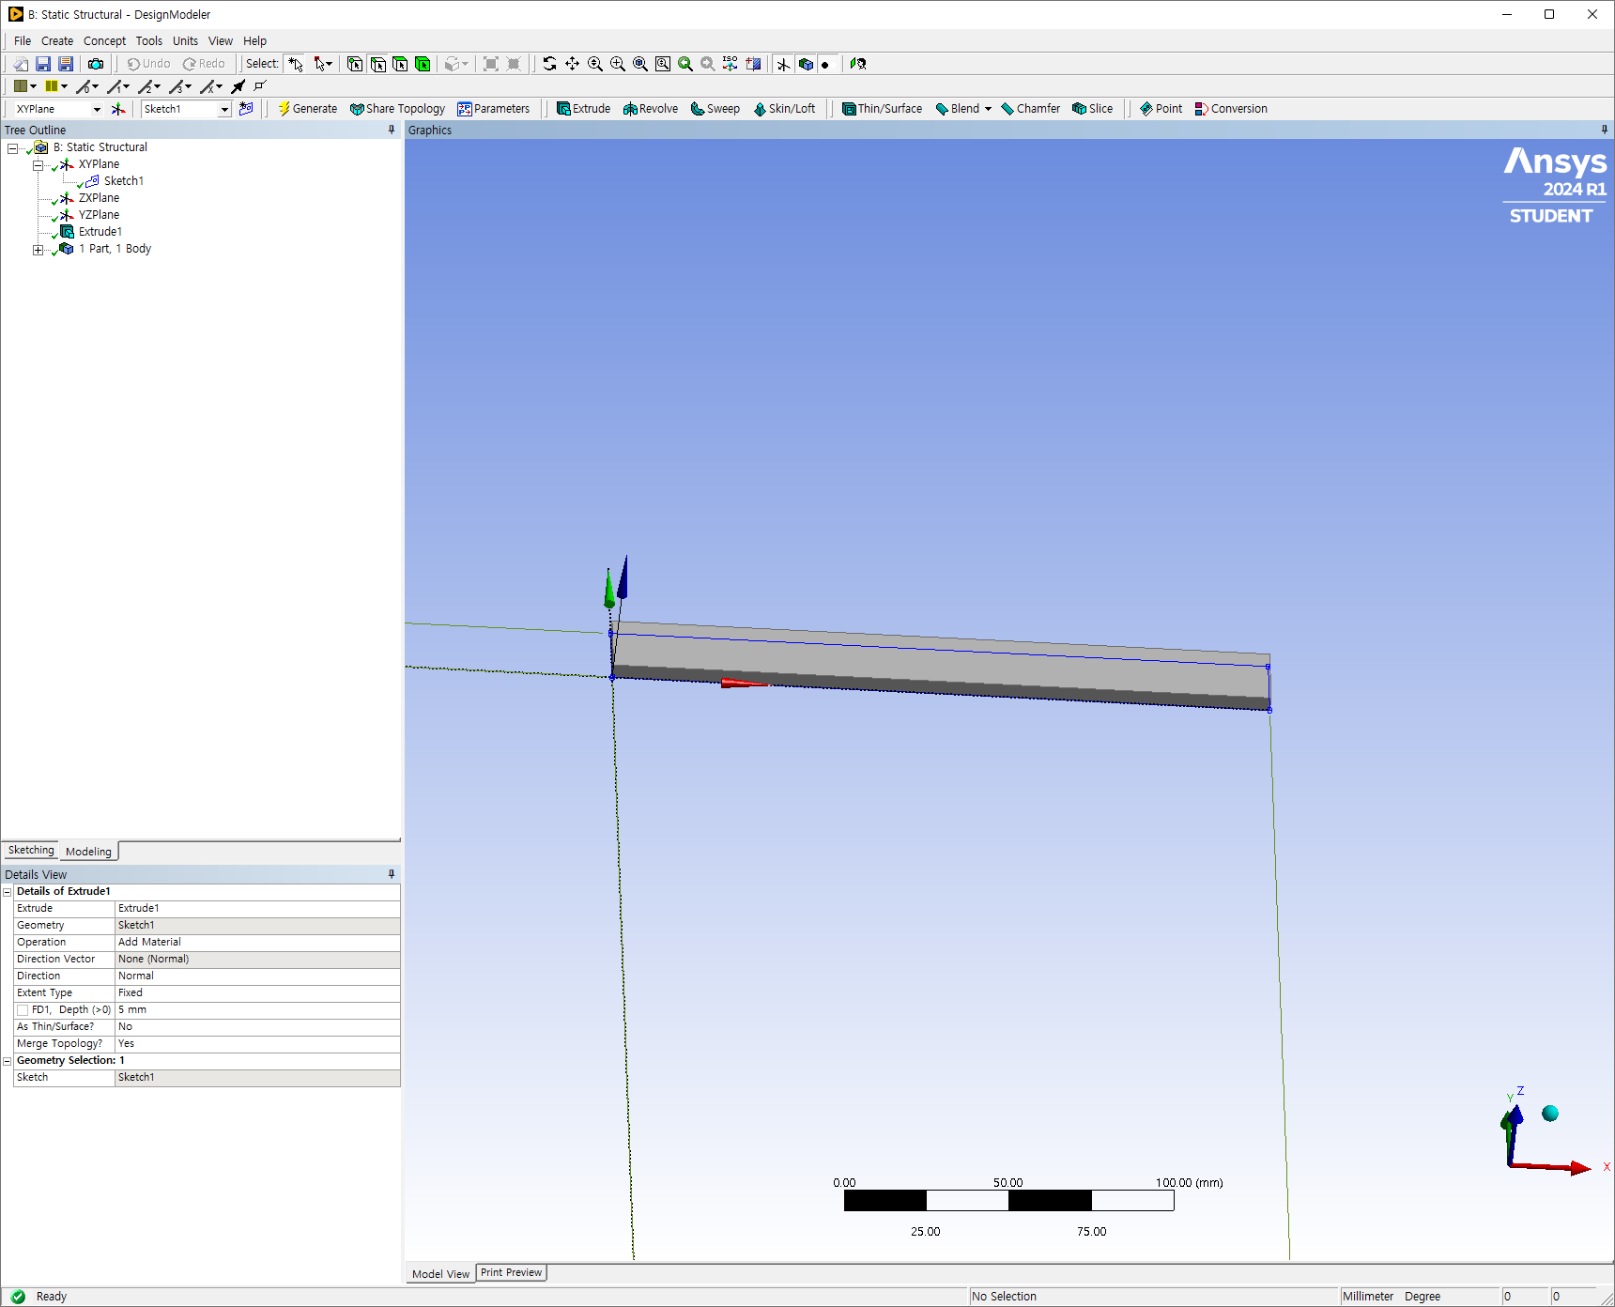Open the Units menu
This screenshot has height=1307, width=1615.
click(185, 41)
